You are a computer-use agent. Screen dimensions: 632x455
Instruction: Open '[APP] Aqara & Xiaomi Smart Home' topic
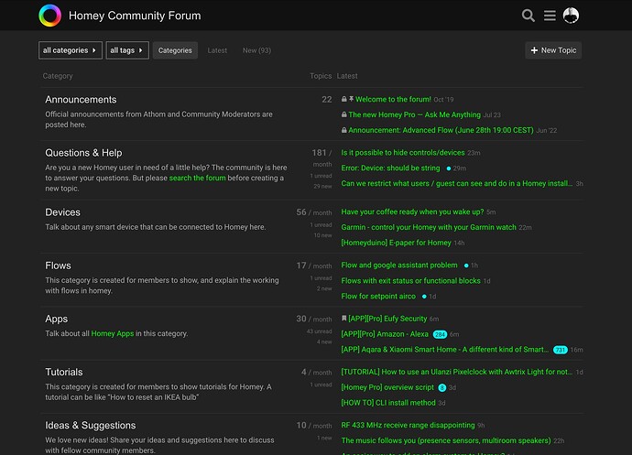pos(444,350)
